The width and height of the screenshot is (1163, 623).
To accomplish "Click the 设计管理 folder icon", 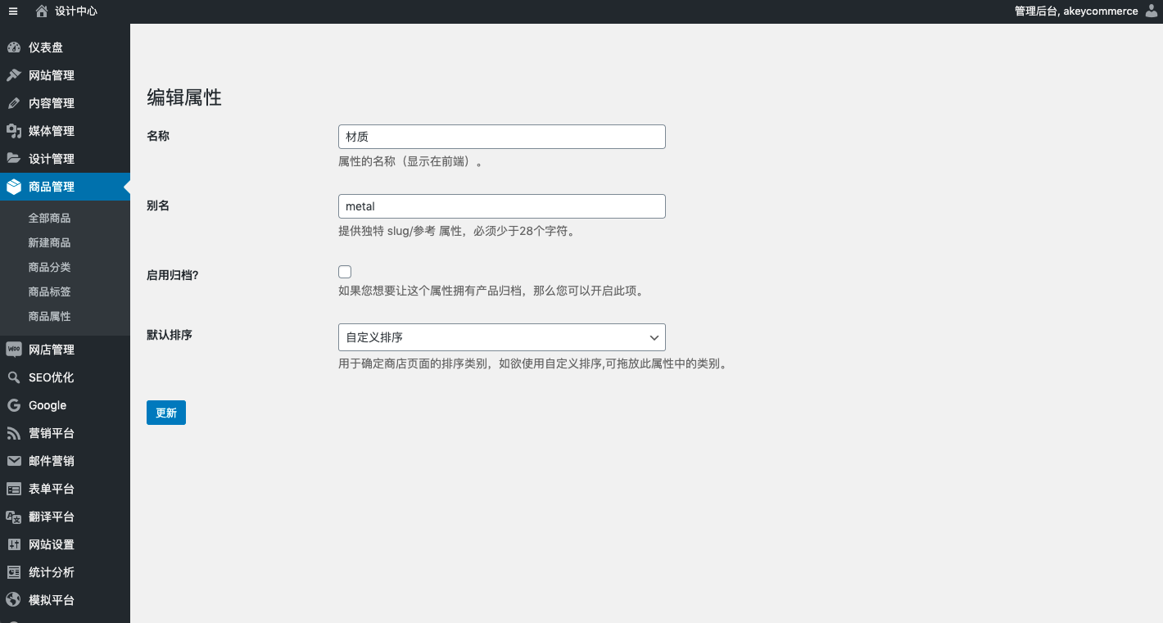I will point(13,159).
